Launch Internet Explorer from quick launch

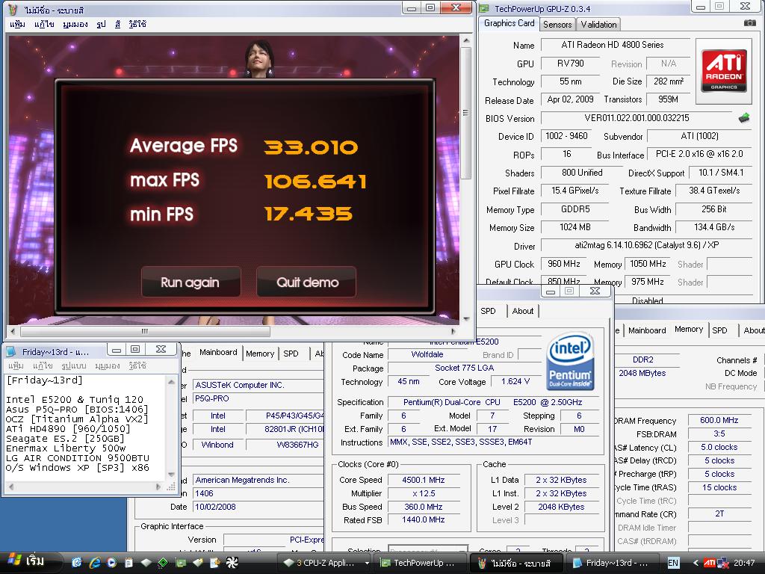(94, 563)
